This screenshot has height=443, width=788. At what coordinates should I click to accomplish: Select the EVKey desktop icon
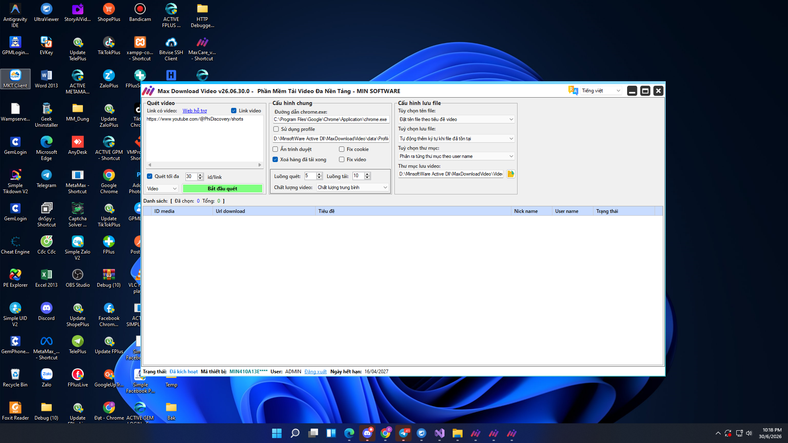click(46, 46)
